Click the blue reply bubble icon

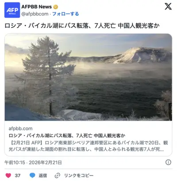tap(32, 175)
